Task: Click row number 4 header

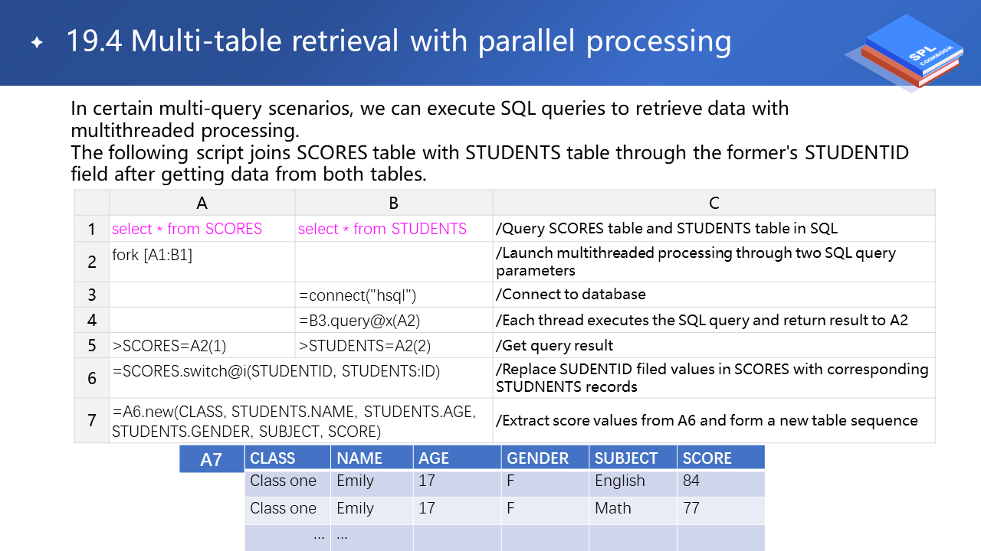Action: click(x=92, y=320)
